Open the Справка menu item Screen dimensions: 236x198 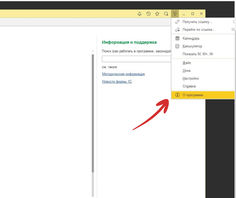pyautogui.click(x=189, y=86)
